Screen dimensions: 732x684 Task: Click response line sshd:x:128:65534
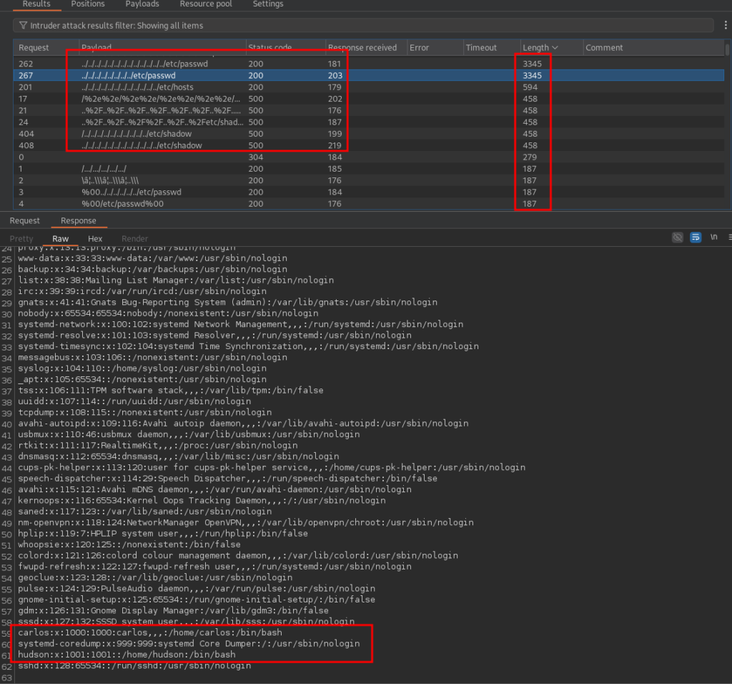[x=134, y=666]
